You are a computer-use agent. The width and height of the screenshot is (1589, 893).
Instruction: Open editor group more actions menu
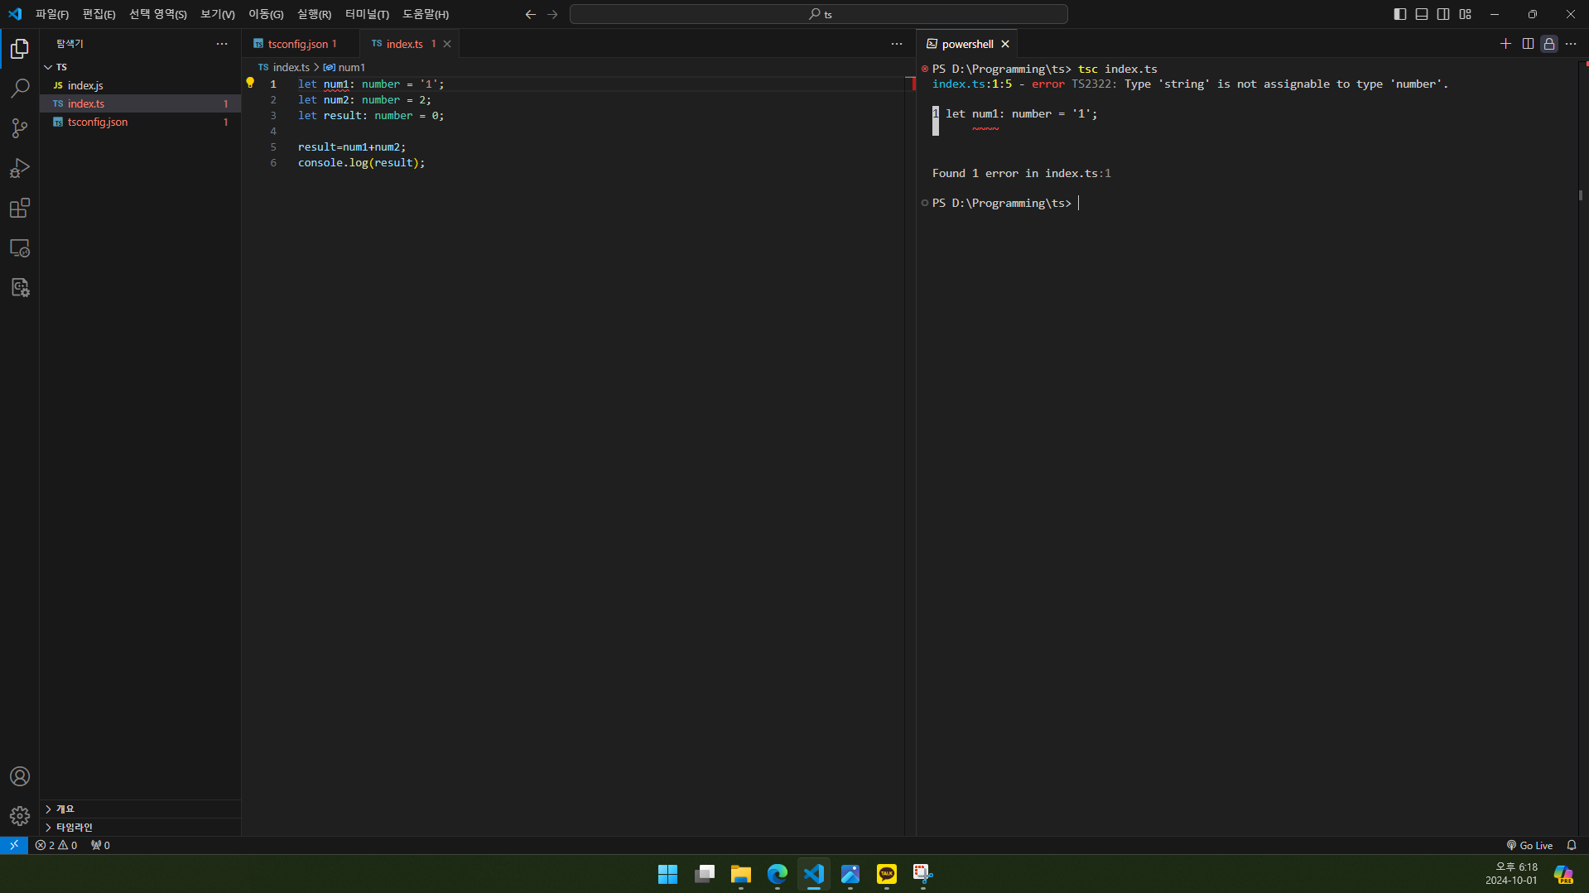pos(897,44)
